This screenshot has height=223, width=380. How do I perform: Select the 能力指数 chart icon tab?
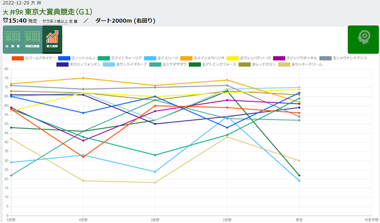[53, 40]
